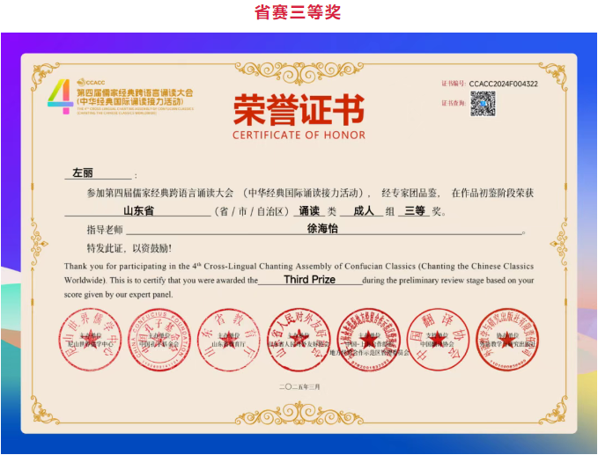Click the title 荣誉证书
This screenshot has height=455, width=598.
(x=299, y=110)
